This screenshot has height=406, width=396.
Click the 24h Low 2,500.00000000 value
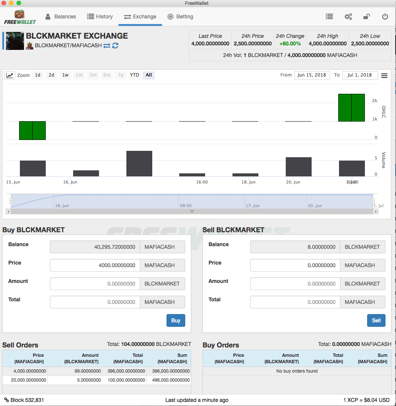tap(370, 44)
